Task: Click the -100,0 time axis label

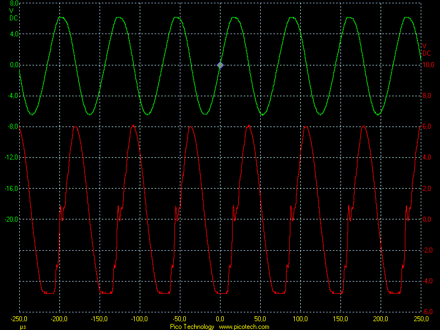Action: pyautogui.click(x=140, y=319)
